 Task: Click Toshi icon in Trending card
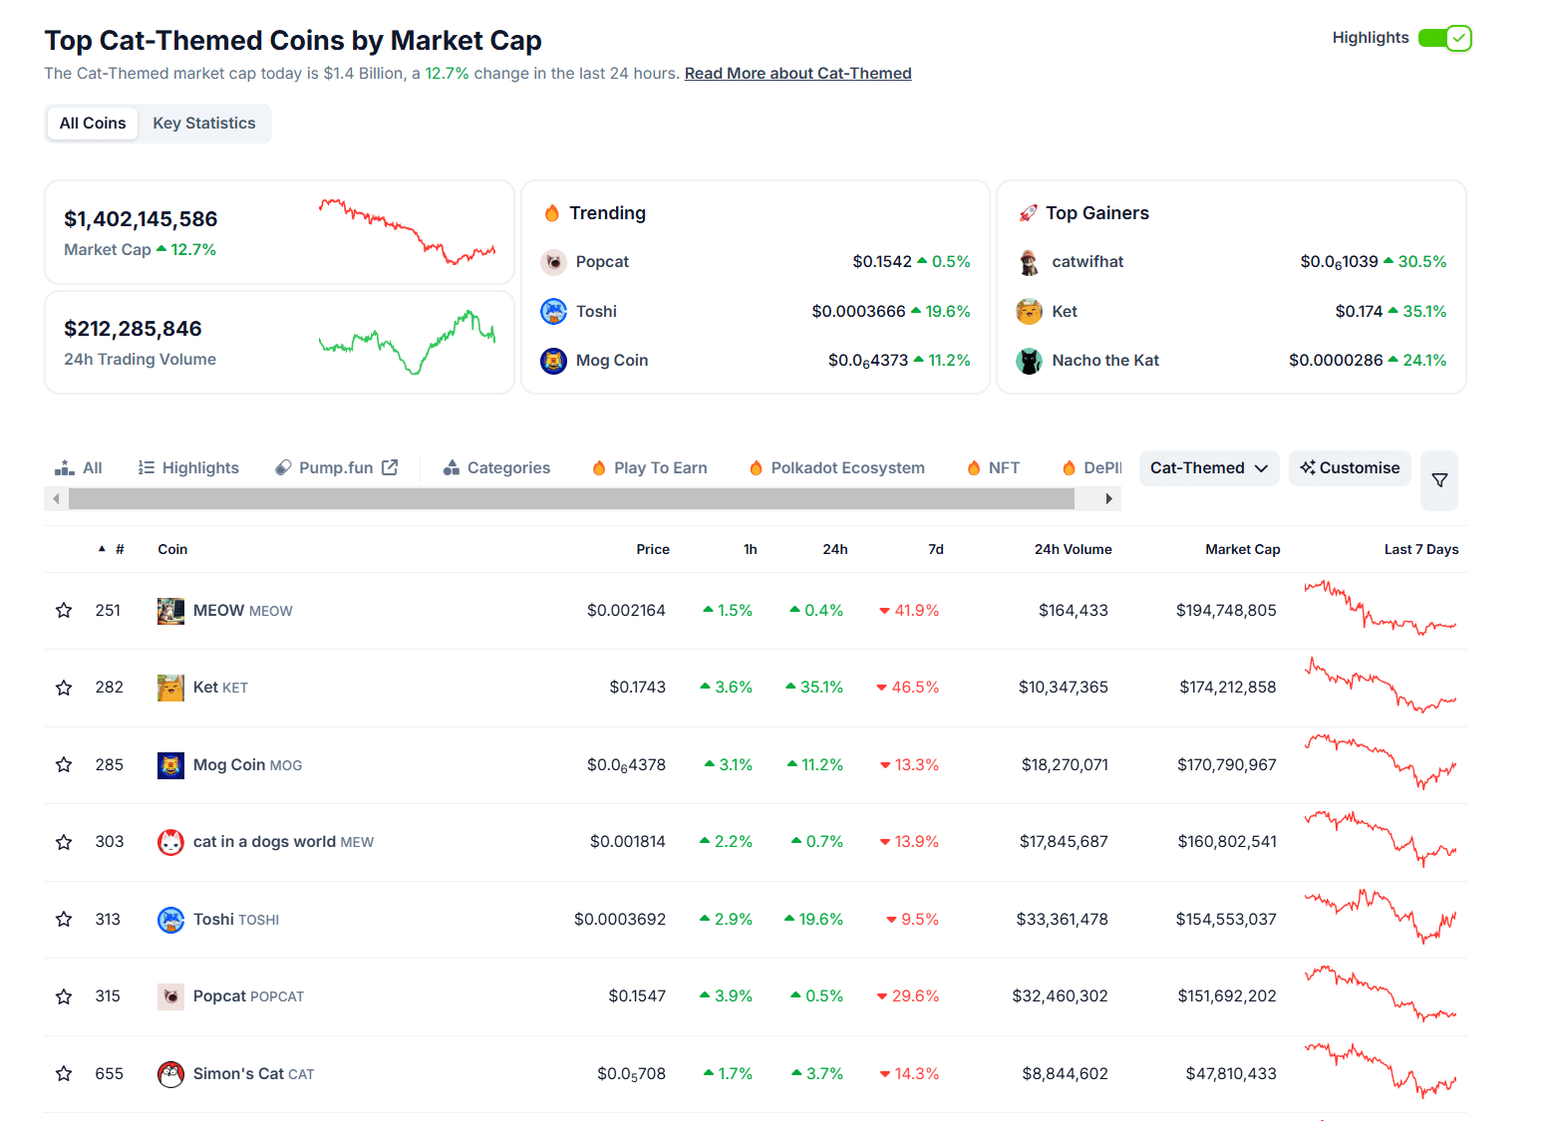point(553,311)
